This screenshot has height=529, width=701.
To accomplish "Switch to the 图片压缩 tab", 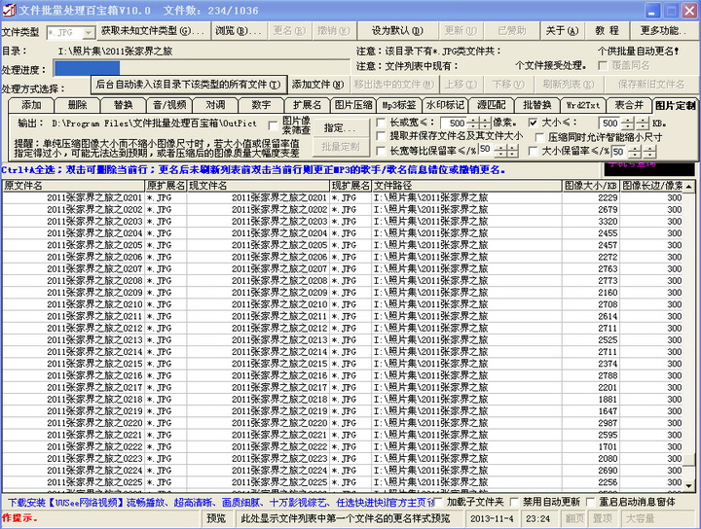I will click(353, 105).
